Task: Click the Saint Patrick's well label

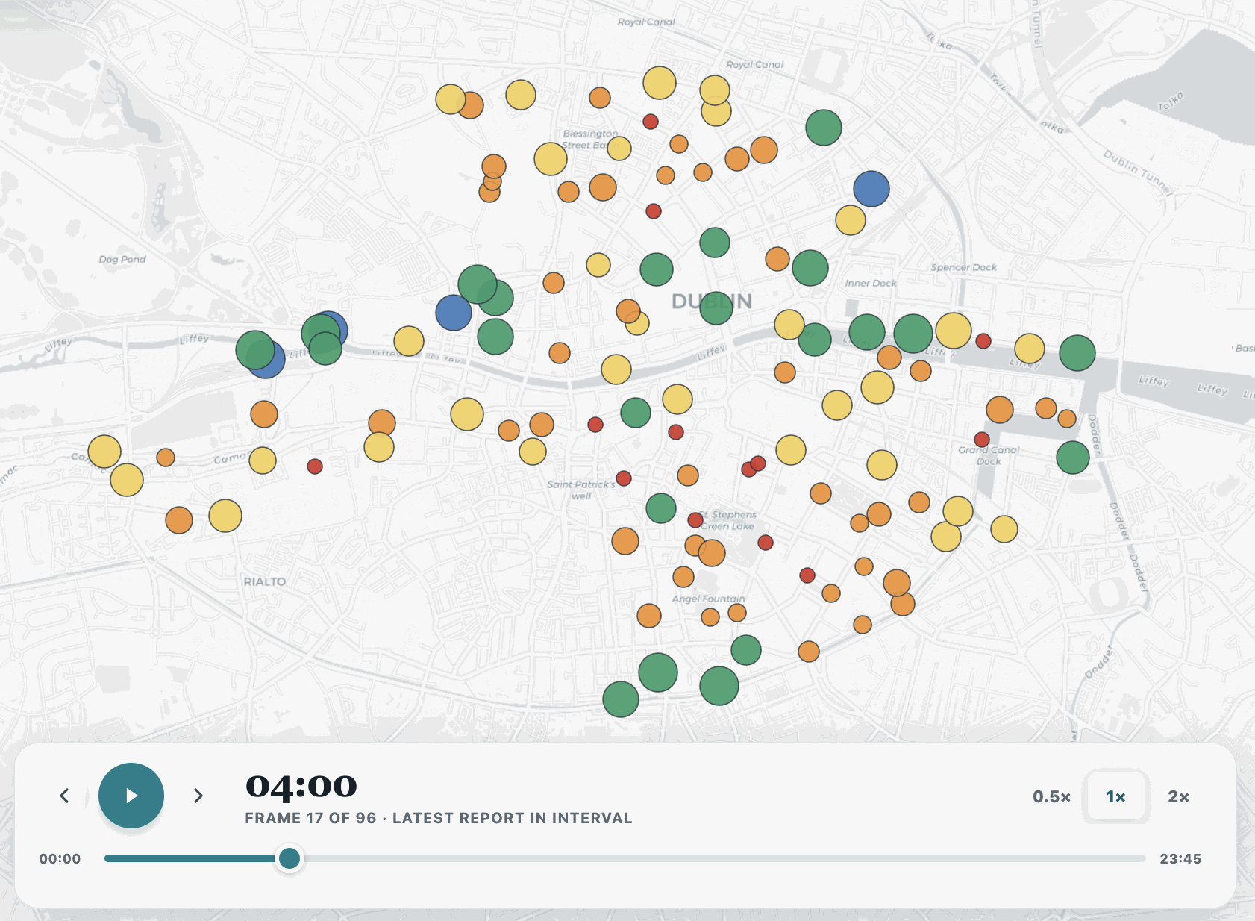Action: [581, 490]
